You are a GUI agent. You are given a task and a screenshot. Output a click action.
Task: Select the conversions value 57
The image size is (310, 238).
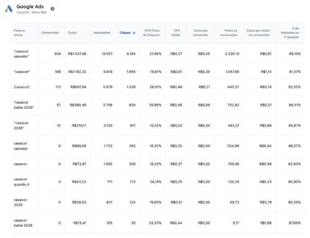click(x=59, y=105)
